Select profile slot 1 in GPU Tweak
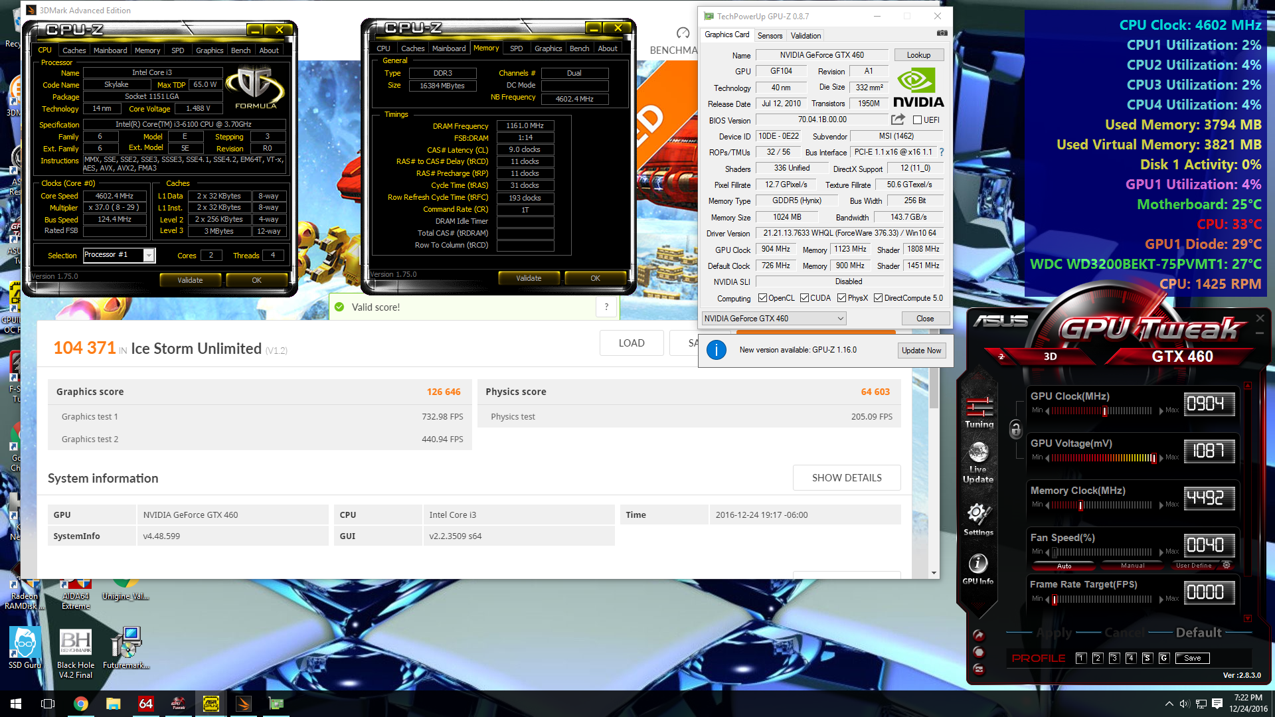The width and height of the screenshot is (1275, 717). coord(1080,658)
